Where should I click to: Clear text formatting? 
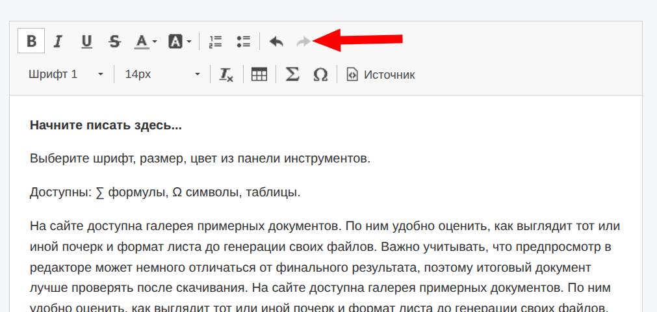(x=226, y=74)
